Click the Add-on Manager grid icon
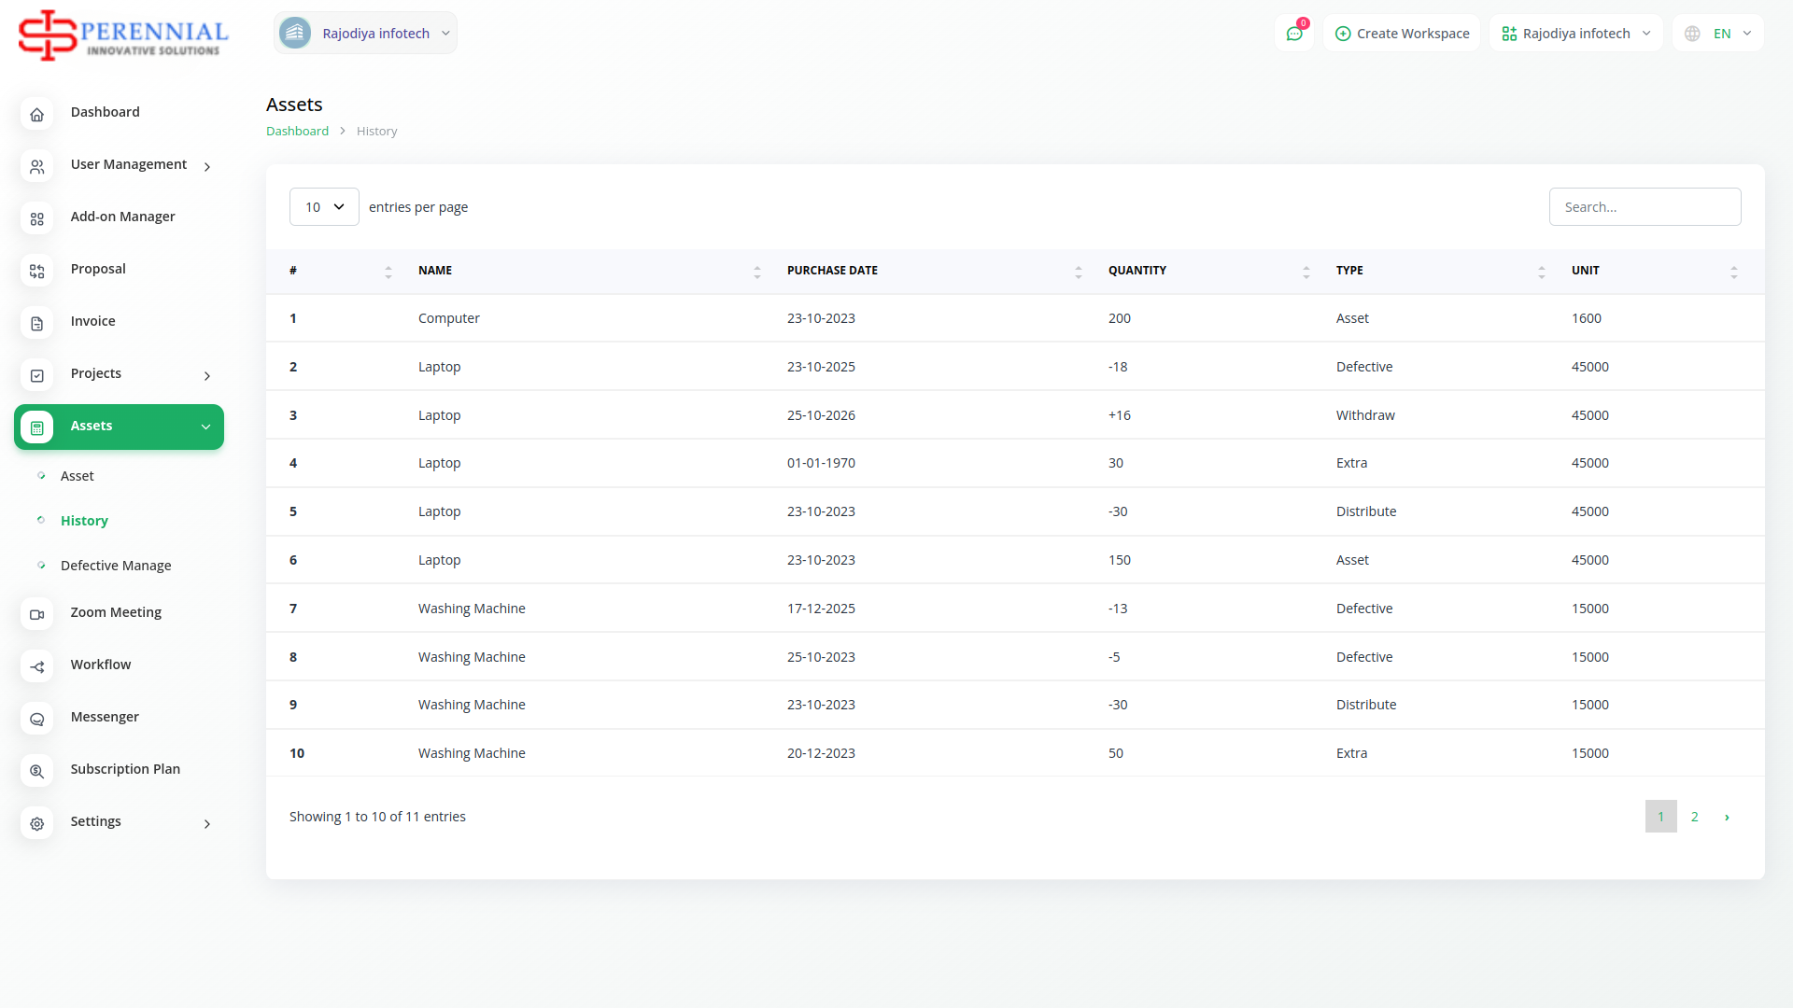The image size is (1793, 1008). click(37, 219)
